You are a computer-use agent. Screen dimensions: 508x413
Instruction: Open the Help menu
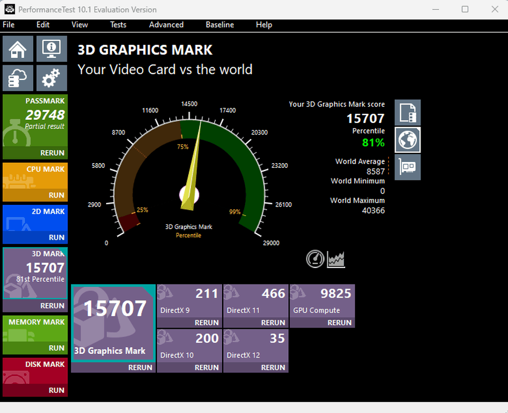264,25
